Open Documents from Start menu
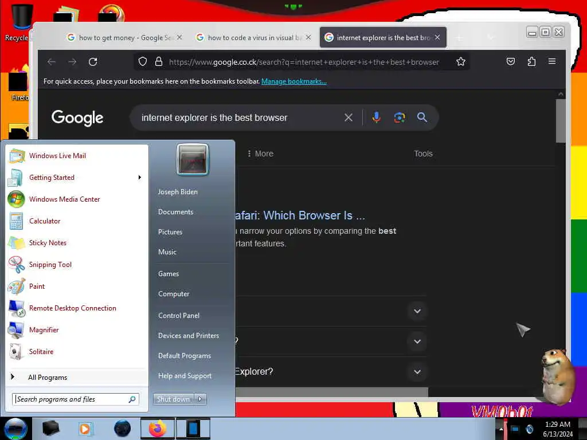Viewport: 587px width, 440px height. (x=175, y=212)
